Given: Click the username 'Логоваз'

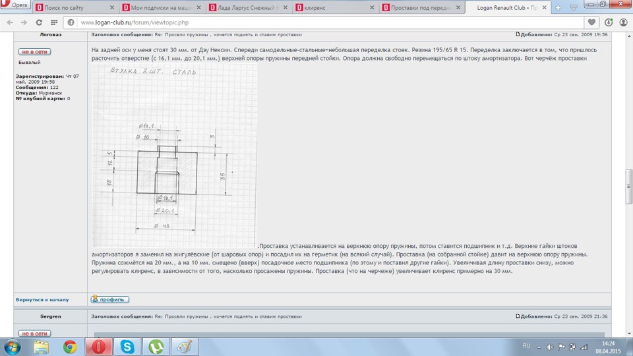Looking at the screenshot, I should coord(51,34).
